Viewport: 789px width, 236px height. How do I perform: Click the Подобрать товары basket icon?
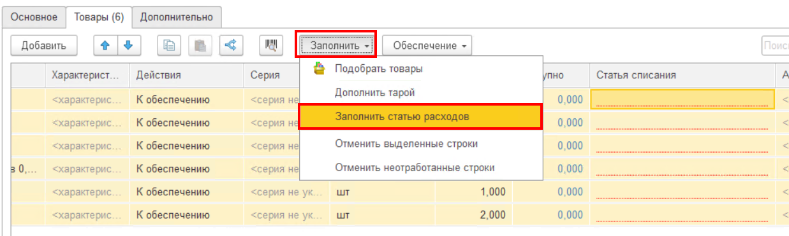[320, 69]
